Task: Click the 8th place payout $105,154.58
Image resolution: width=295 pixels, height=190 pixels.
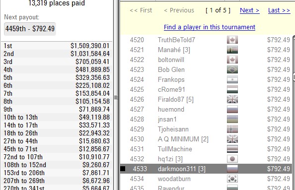Action: tap(92, 101)
